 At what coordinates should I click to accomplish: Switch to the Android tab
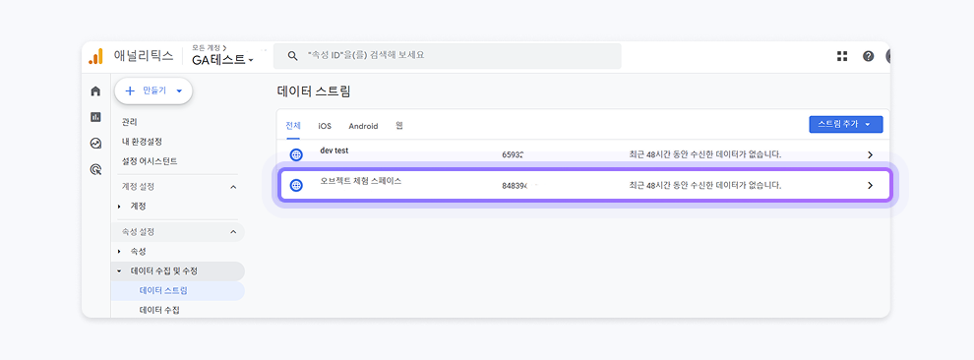[x=363, y=126]
